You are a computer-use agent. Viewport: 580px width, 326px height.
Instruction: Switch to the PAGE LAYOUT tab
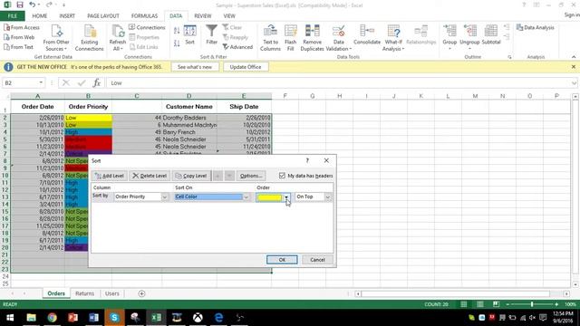tap(103, 16)
